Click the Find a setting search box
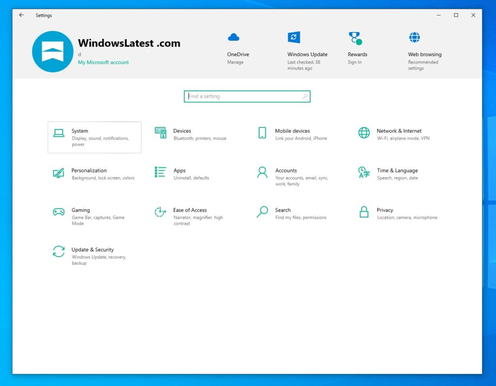 point(247,96)
